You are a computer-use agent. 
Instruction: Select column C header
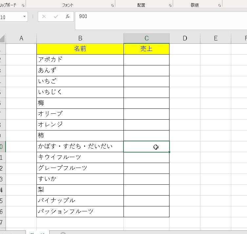point(146,38)
